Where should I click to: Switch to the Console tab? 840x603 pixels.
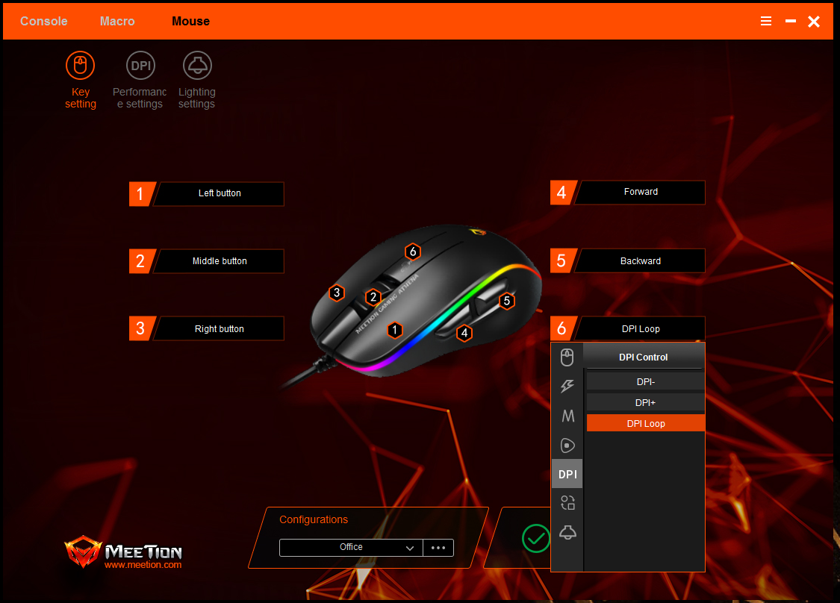(43, 21)
